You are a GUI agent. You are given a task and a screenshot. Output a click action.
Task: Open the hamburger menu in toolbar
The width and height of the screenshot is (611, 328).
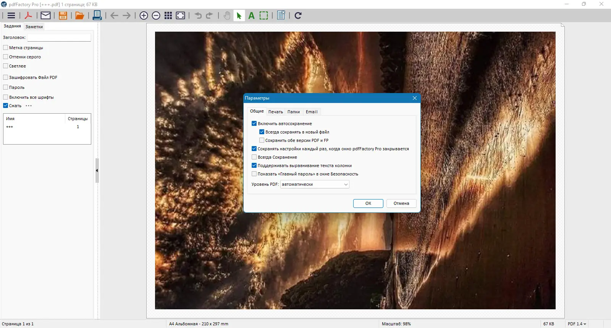point(11,16)
